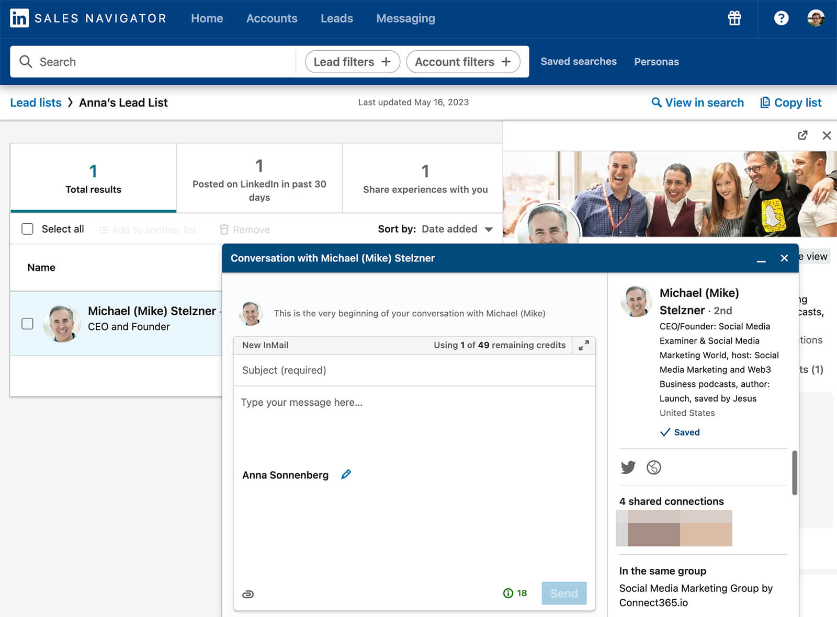Go to the Home menu
Screen dimensions: 837x617
(x=207, y=18)
